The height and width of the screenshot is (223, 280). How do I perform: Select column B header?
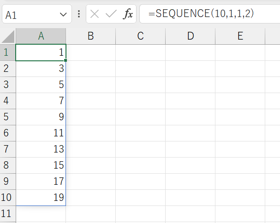pyautogui.click(x=91, y=36)
